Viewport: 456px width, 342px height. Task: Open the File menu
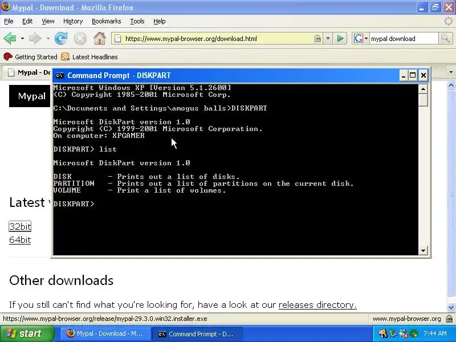click(9, 21)
